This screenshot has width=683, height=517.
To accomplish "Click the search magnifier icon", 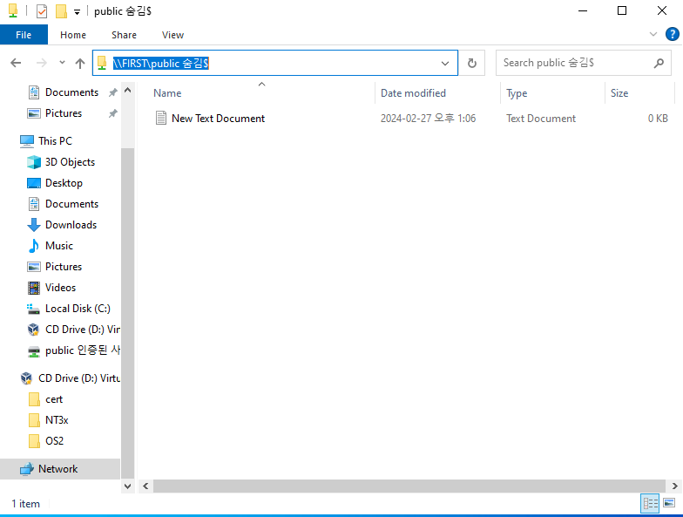I will tap(659, 63).
